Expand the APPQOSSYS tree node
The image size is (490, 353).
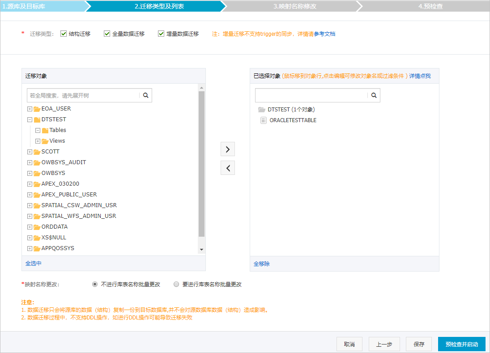pyautogui.click(x=30, y=249)
